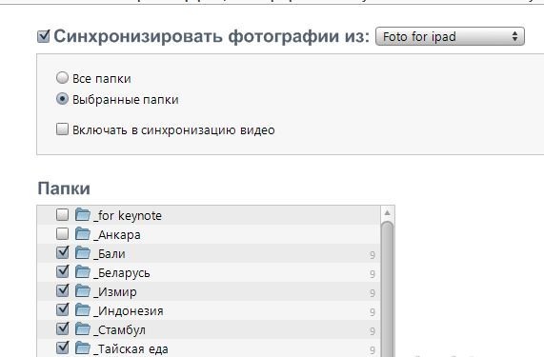The height and width of the screenshot is (357, 544).
Task: Click the _Бали folder icon
Action: pos(83,253)
